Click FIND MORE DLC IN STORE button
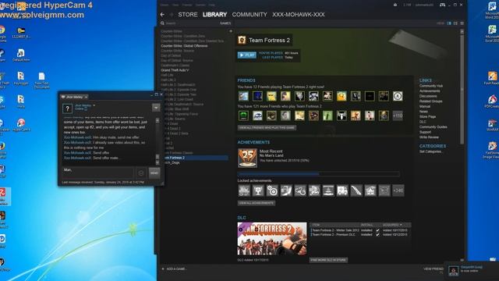The height and width of the screenshot is (281, 499). point(328,260)
